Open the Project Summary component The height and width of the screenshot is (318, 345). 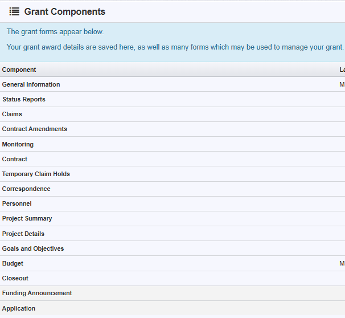(27, 218)
